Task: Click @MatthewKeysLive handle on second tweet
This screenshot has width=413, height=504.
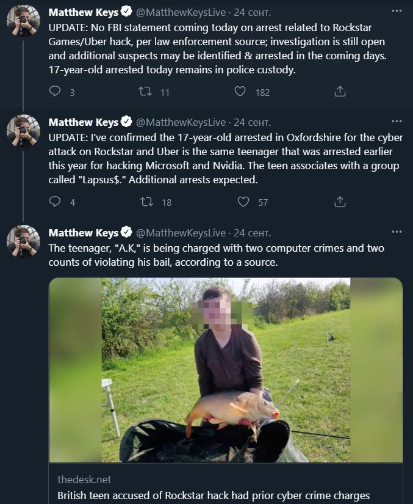Action: 180,122
